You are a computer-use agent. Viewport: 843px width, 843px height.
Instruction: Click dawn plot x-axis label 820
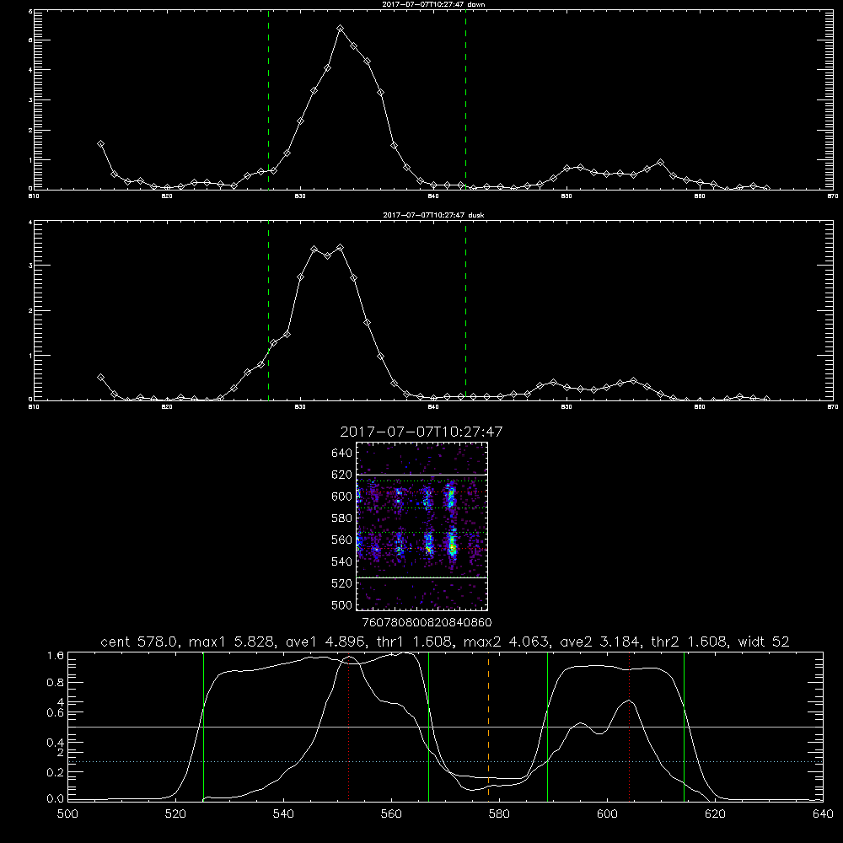point(167,196)
